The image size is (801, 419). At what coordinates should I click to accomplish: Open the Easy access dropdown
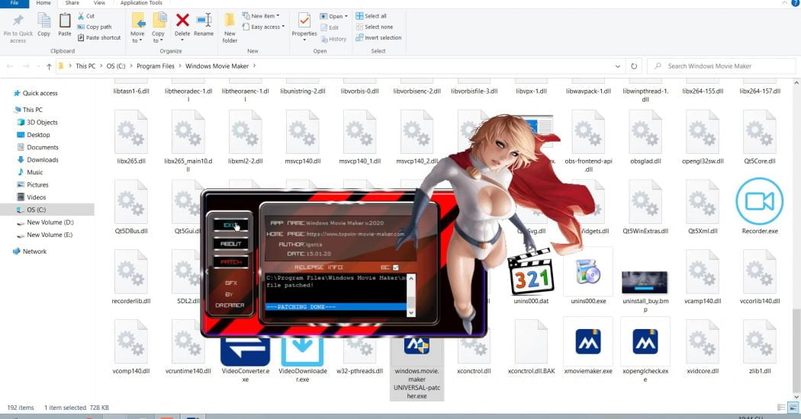(264, 27)
